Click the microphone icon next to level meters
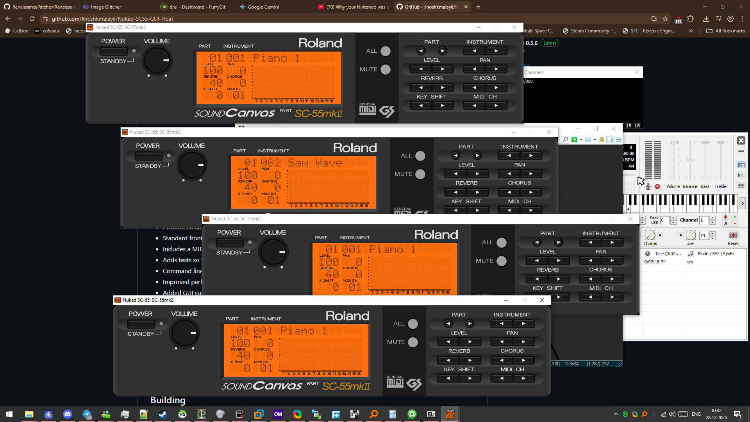Viewport: 750px width, 422px height. [x=648, y=186]
